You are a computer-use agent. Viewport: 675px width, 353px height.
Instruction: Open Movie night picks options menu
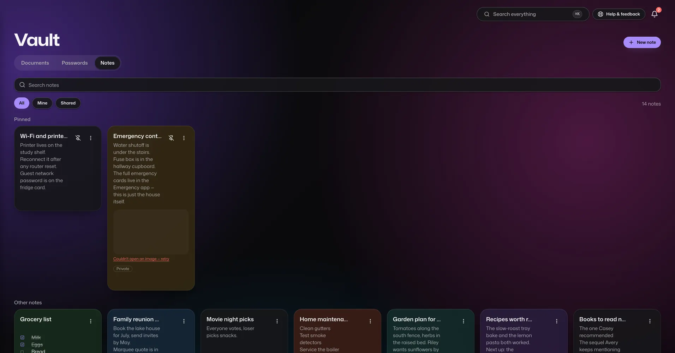pyautogui.click(x=277, y=321)
